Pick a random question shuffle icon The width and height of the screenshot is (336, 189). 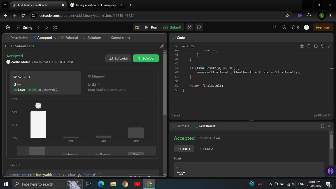tap(55, 27)
